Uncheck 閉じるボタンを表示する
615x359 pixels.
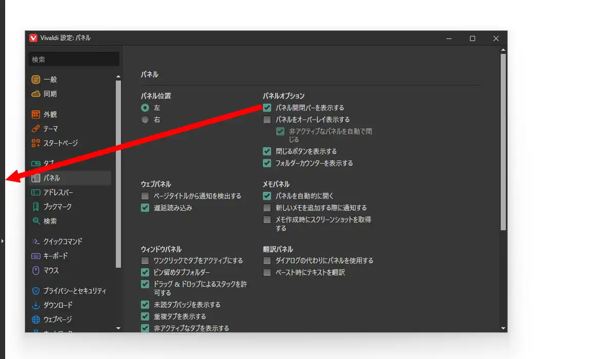tap(267, 151)
